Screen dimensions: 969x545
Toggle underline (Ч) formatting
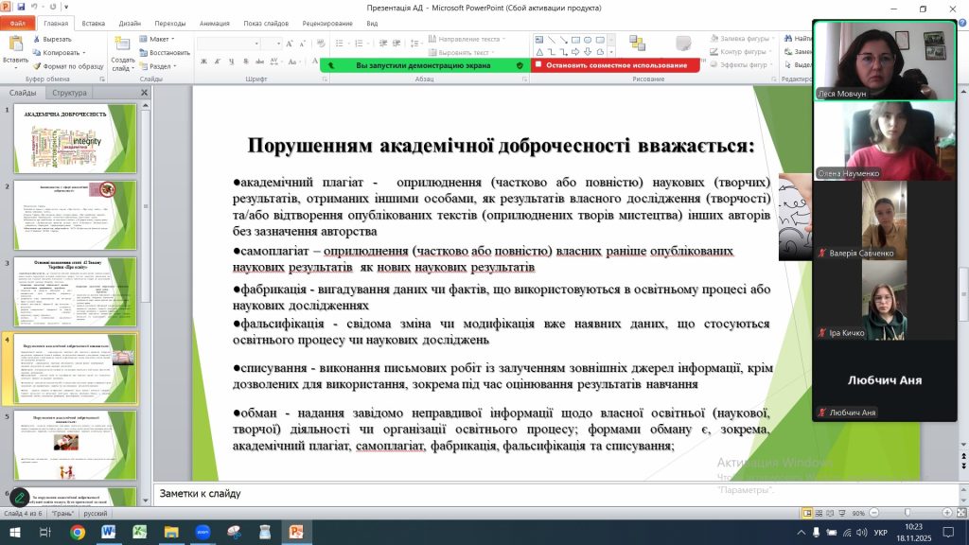coord(231,62)
